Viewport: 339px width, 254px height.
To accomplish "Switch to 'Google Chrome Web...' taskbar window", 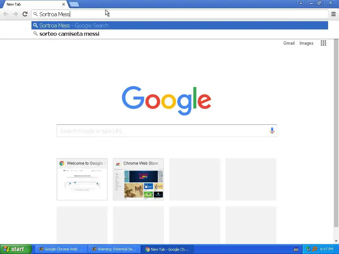I will coord(61,249).
